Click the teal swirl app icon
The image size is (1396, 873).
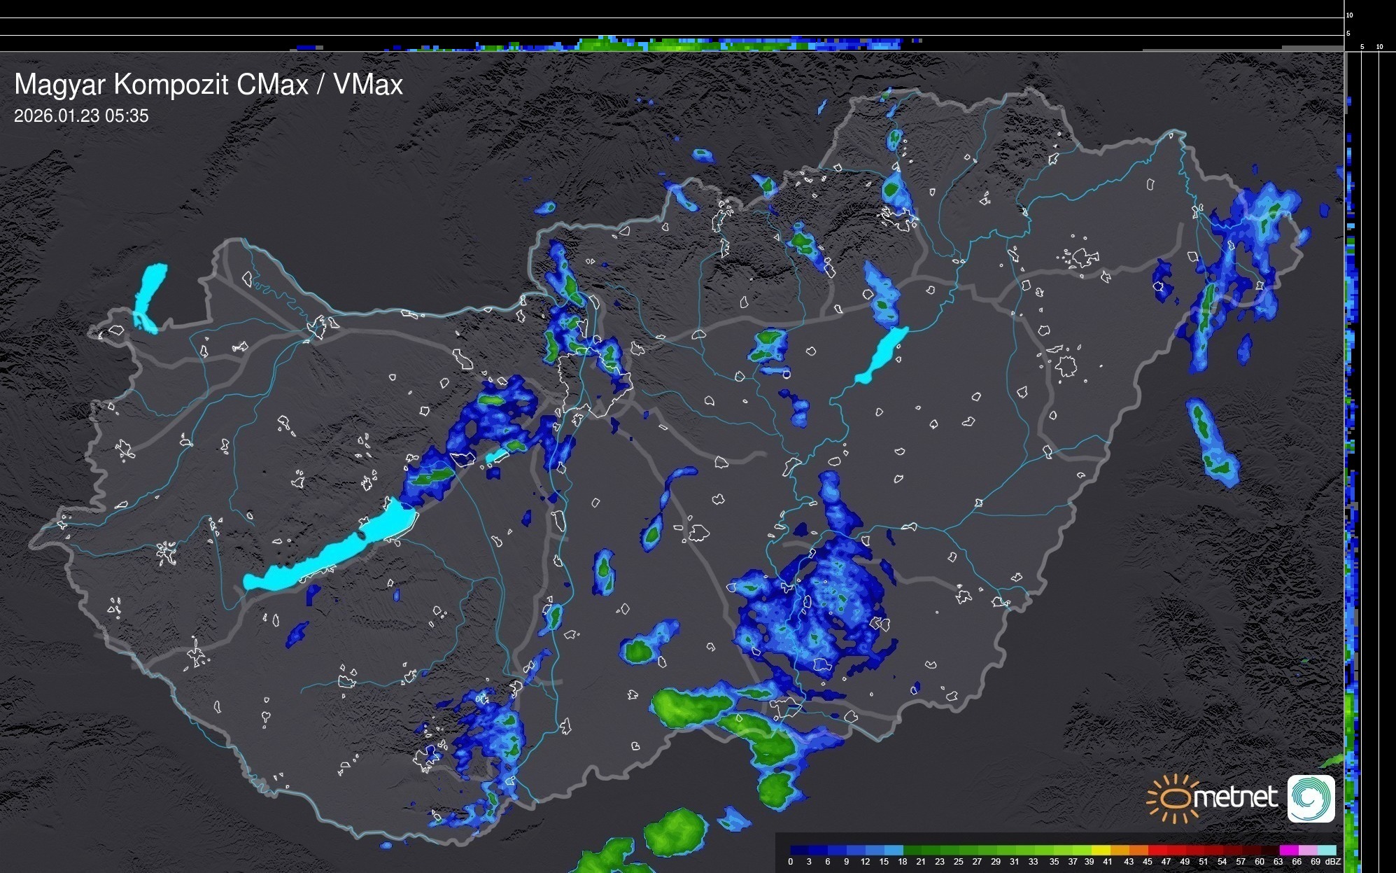coord(1311,798)
